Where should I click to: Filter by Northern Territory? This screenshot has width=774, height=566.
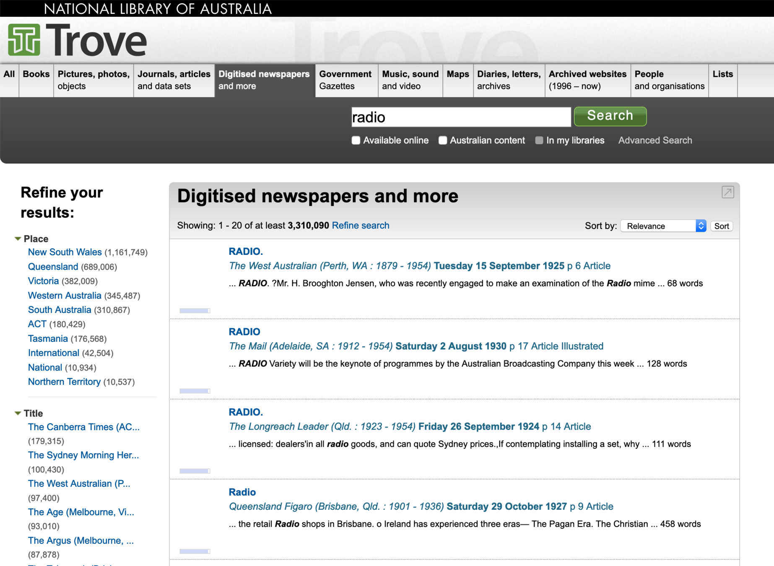(x=64, y=382)
